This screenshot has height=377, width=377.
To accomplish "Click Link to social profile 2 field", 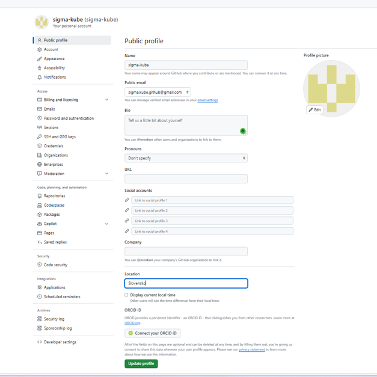I will tap(212, 210).
